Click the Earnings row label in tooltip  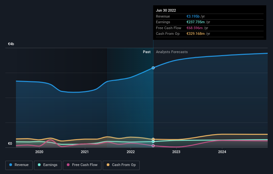[x=163, y=22]
